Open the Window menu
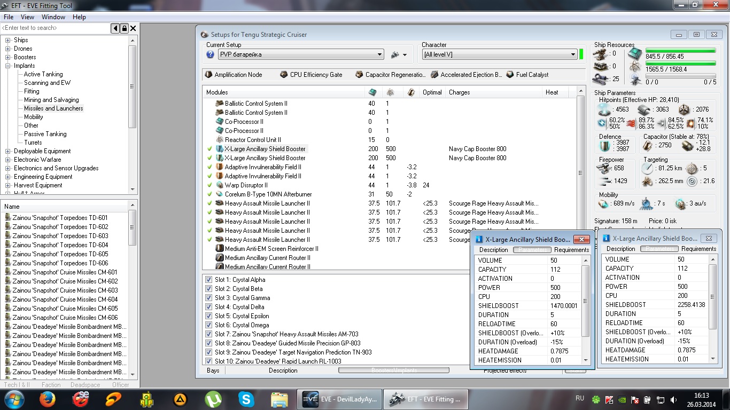 coord(53,17)
